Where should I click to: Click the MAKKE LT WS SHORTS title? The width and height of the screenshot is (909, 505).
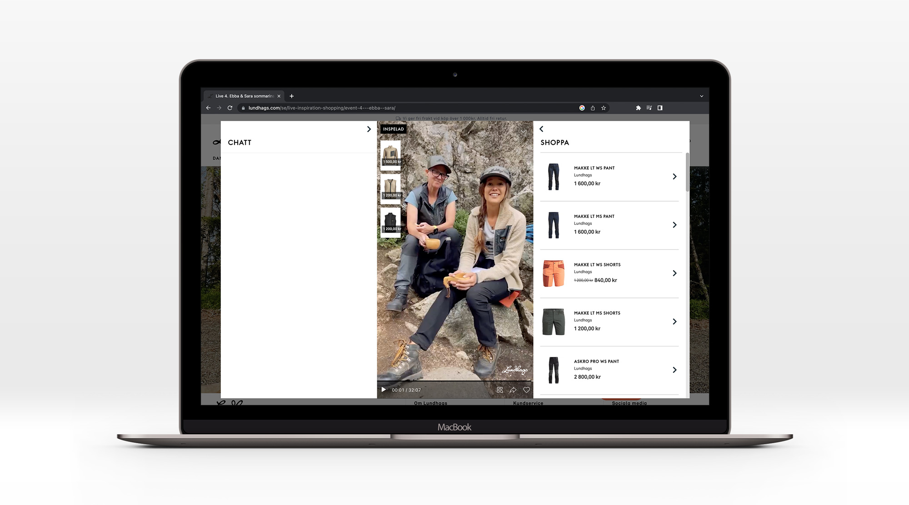(x=597, y=265)
